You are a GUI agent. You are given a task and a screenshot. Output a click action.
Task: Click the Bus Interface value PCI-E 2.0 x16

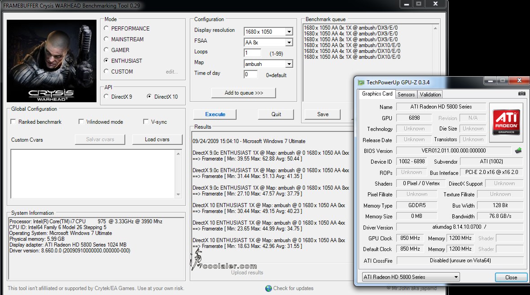[x=491, y=172]
